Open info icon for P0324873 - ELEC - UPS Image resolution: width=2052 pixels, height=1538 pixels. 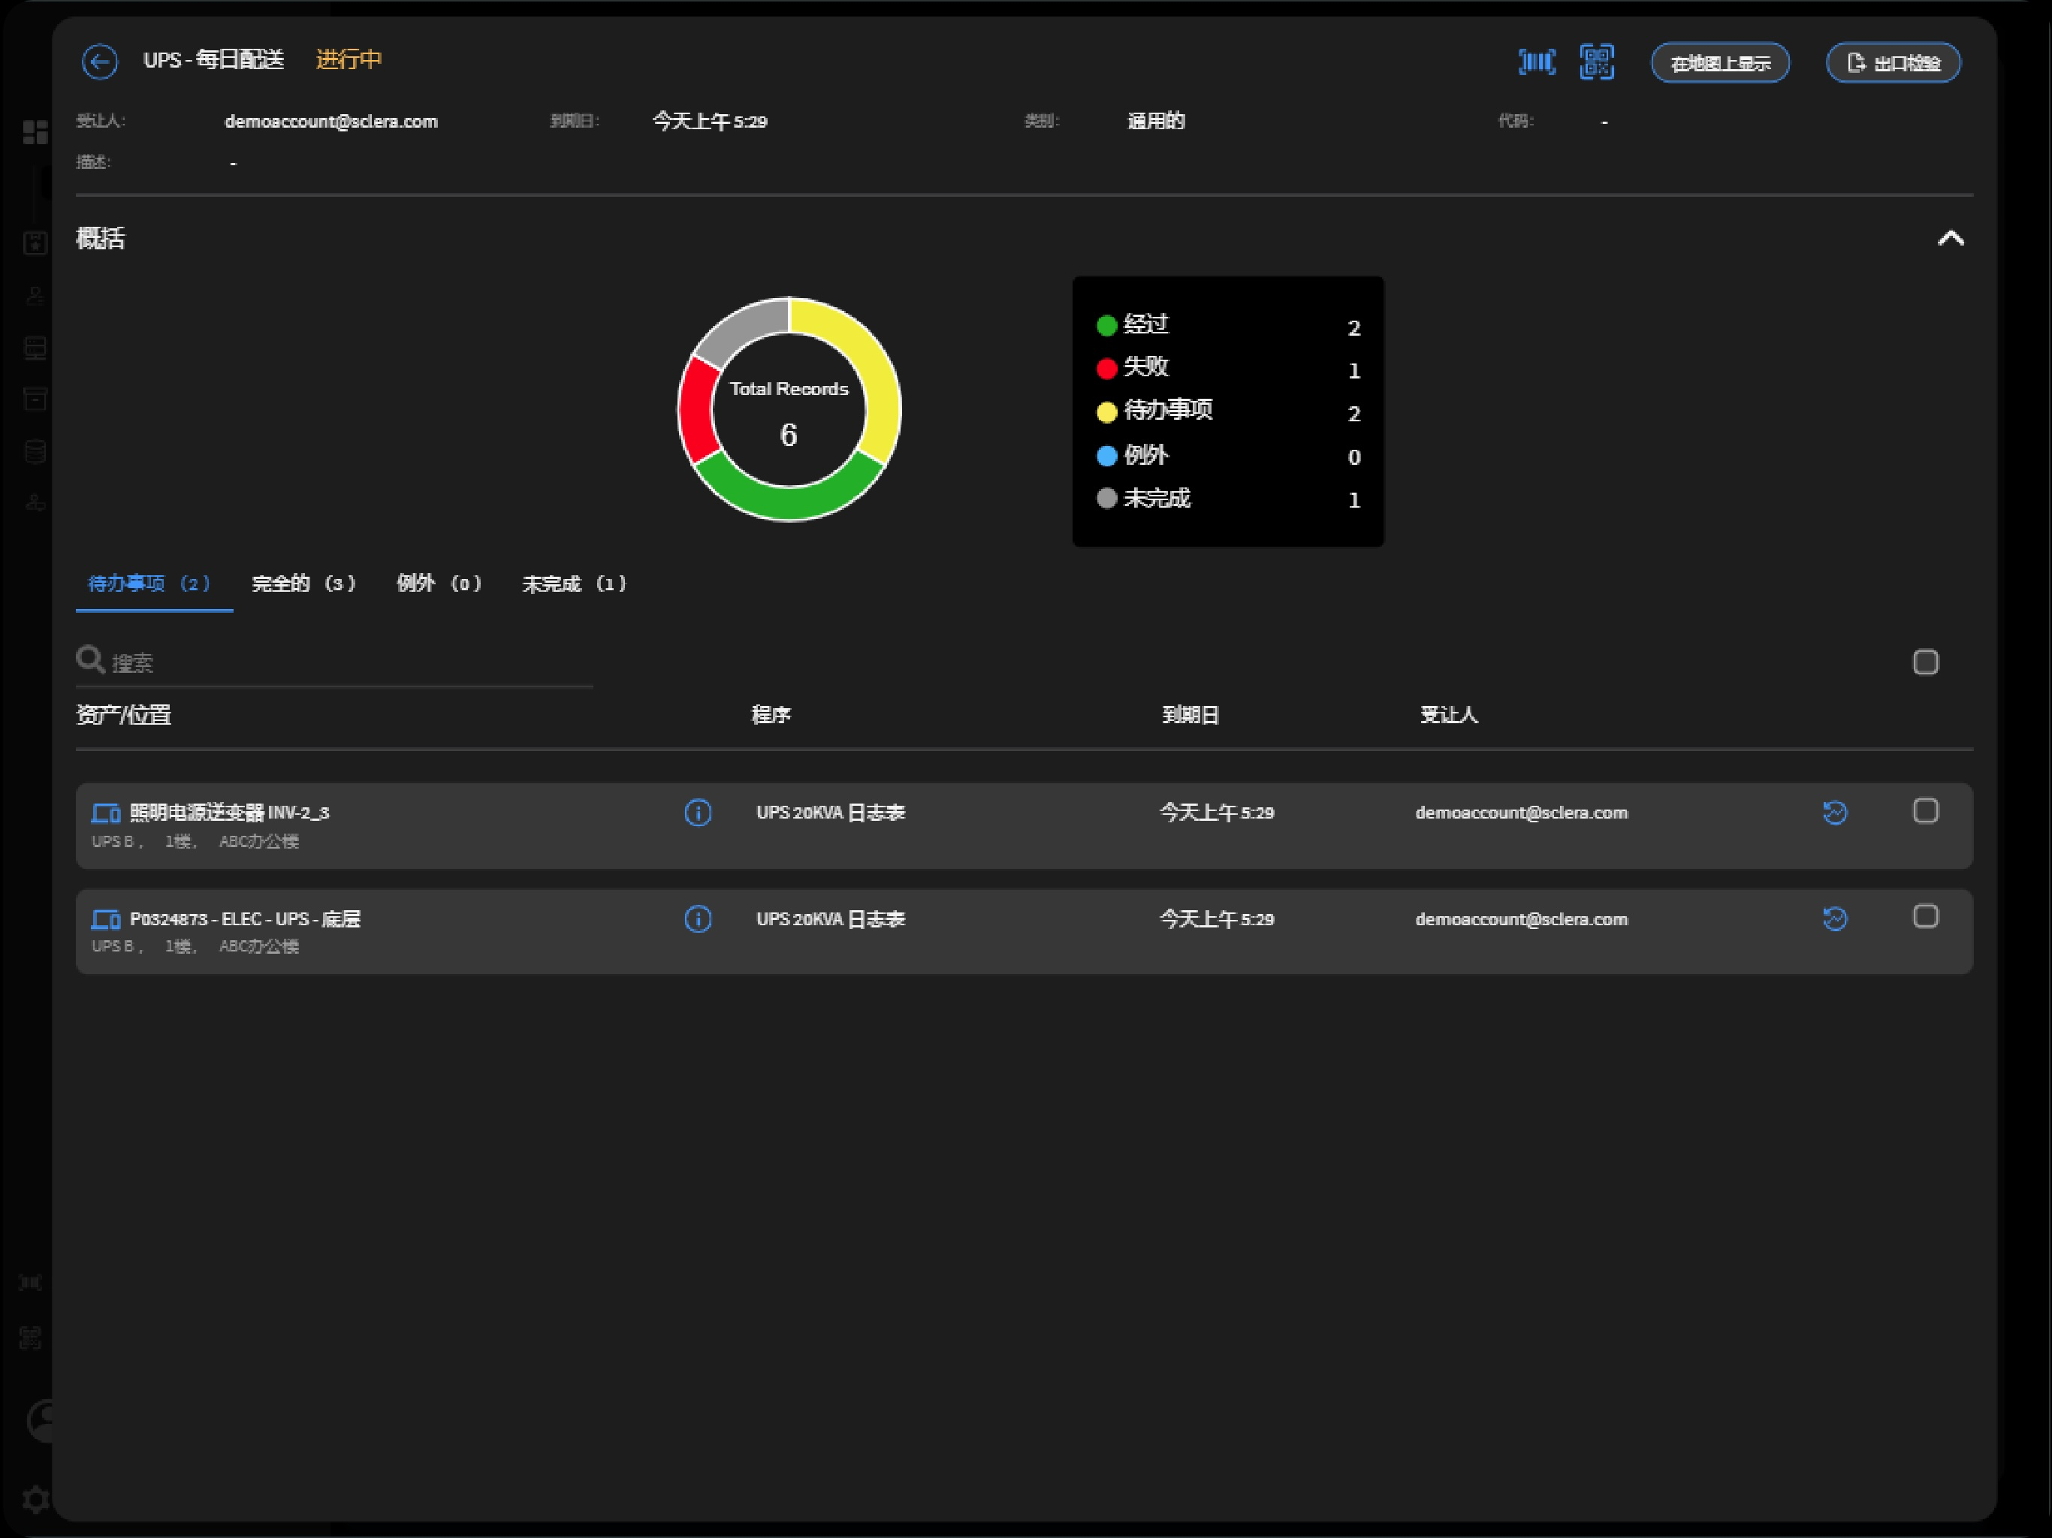pyautogui.click(x=698, y=919)
